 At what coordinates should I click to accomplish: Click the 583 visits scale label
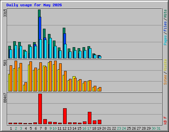[x=5, y=63]
